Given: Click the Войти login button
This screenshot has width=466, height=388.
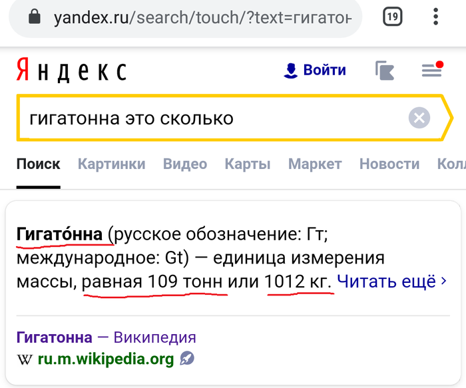Looking at the screenshot, I should pyautogui.click(x=316, y=70).
